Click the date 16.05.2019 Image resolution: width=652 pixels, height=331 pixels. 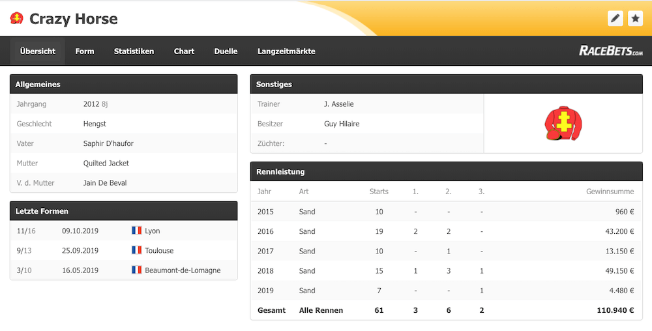[80, 270]
